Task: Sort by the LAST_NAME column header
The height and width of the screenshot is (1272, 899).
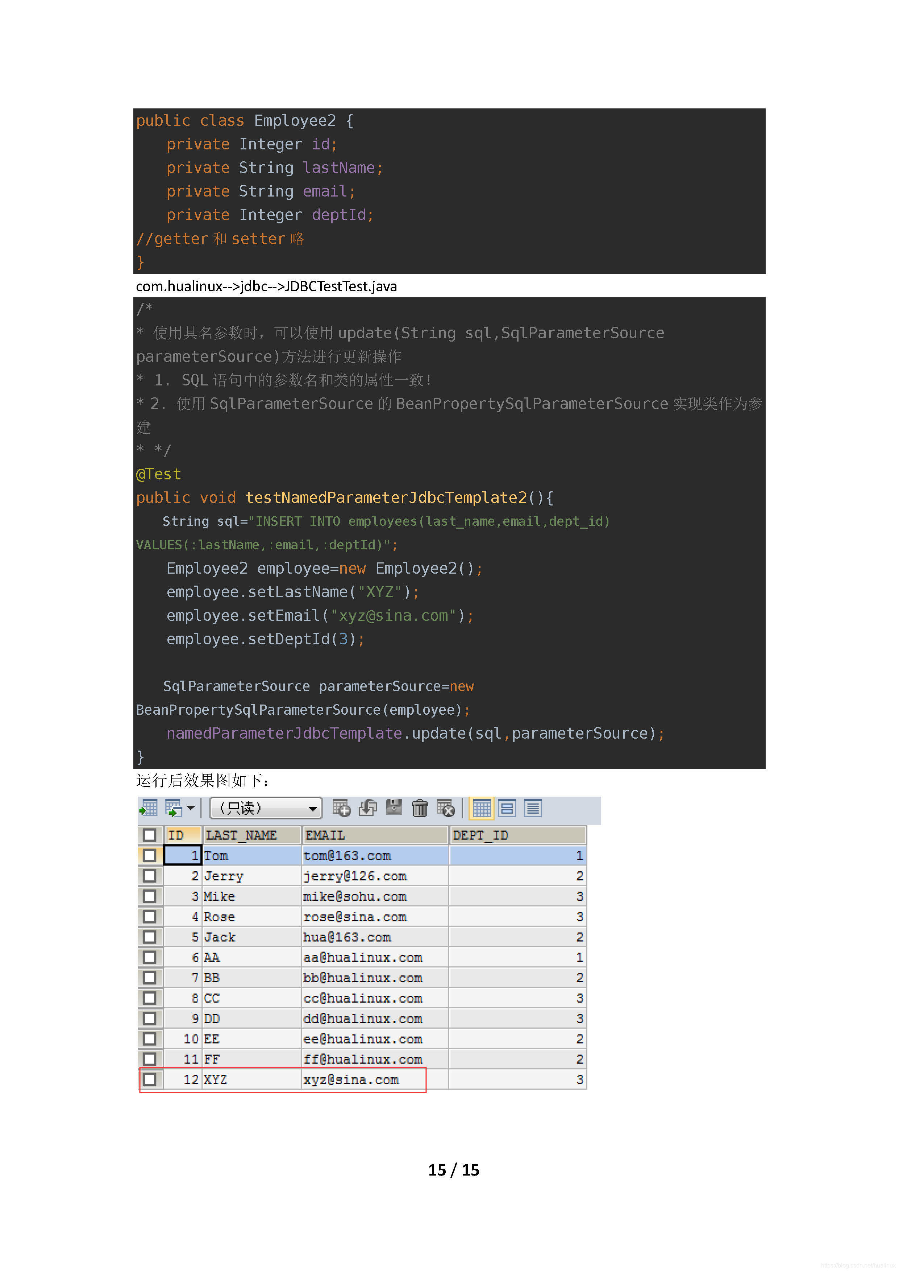Action: (251, 835)
